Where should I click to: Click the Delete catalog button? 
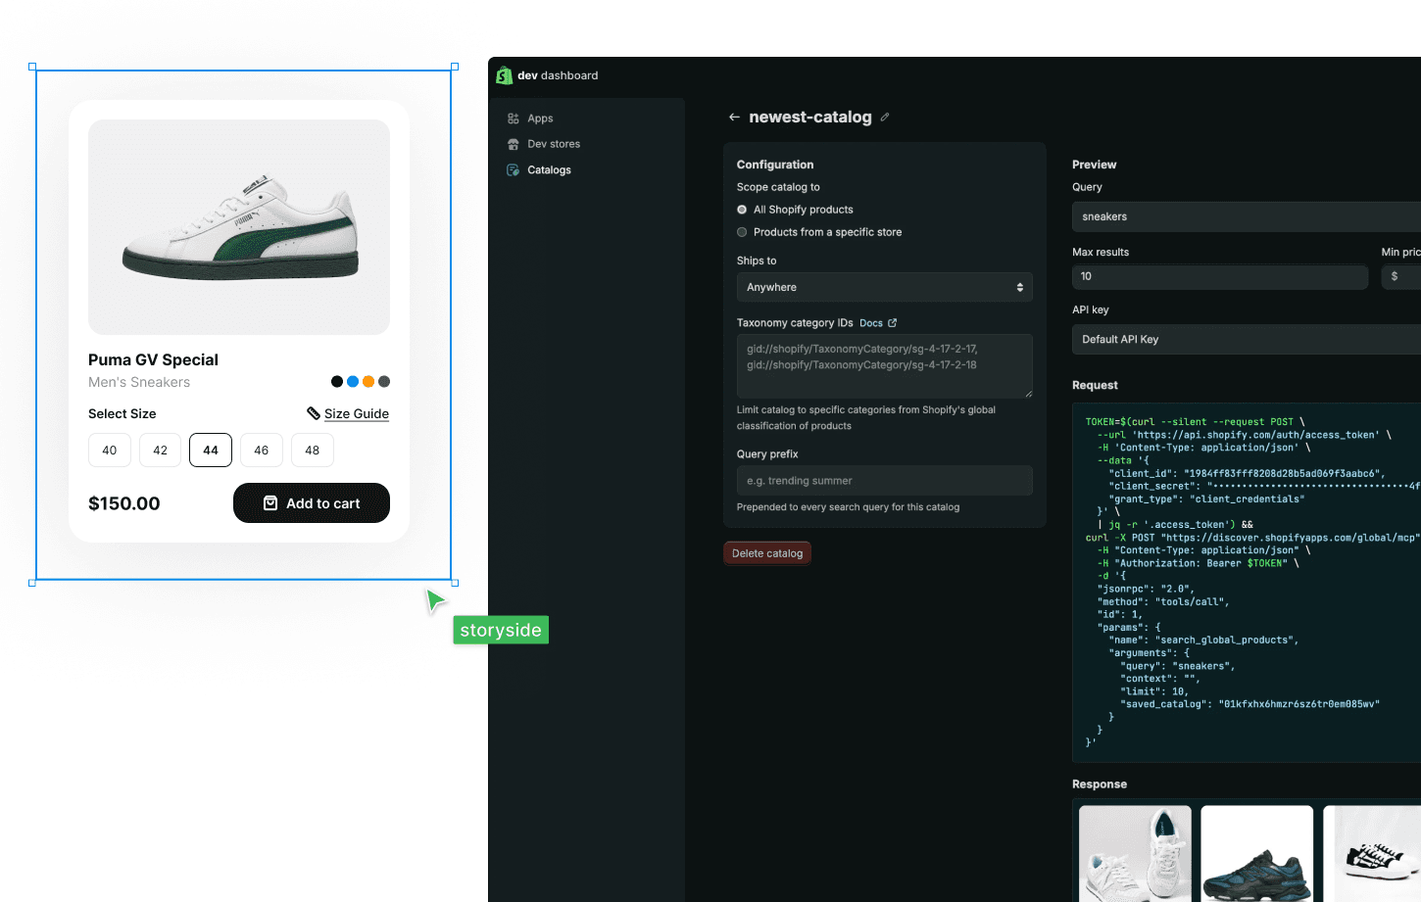(x=767, y=553)
